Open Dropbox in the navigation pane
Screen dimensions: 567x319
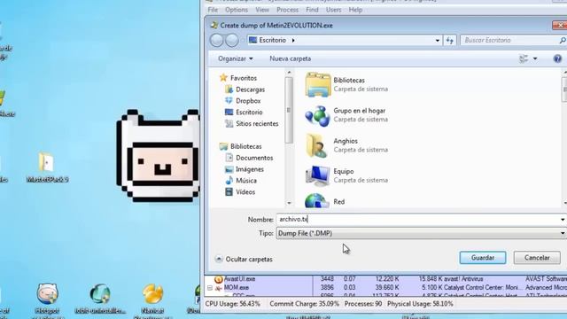click(243, 101)
